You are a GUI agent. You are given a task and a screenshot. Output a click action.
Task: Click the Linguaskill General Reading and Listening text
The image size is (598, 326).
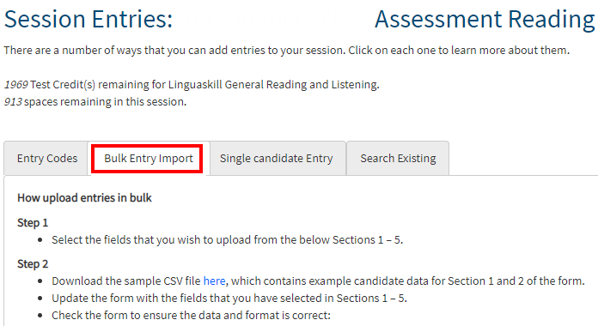point(274,85)
